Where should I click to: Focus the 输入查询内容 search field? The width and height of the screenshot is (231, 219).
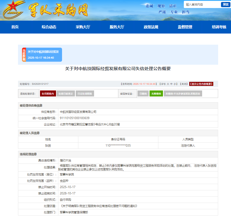[x=202, y=5]
